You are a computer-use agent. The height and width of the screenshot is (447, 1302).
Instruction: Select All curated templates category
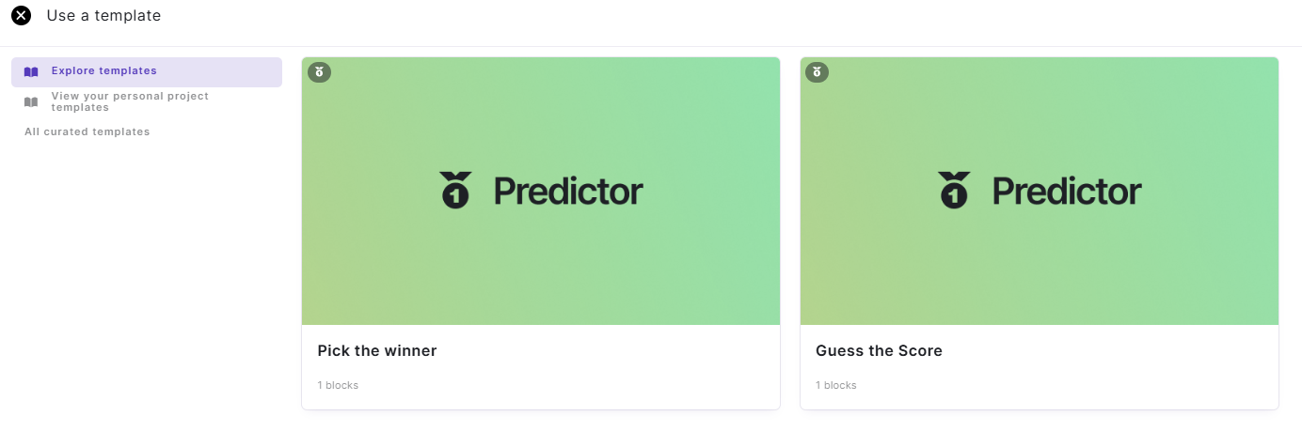click(87, 131)
